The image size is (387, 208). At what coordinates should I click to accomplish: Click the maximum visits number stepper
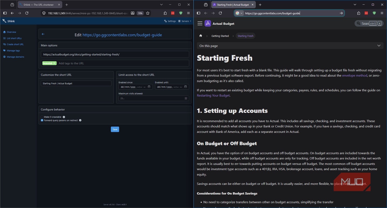click(186, 98)
